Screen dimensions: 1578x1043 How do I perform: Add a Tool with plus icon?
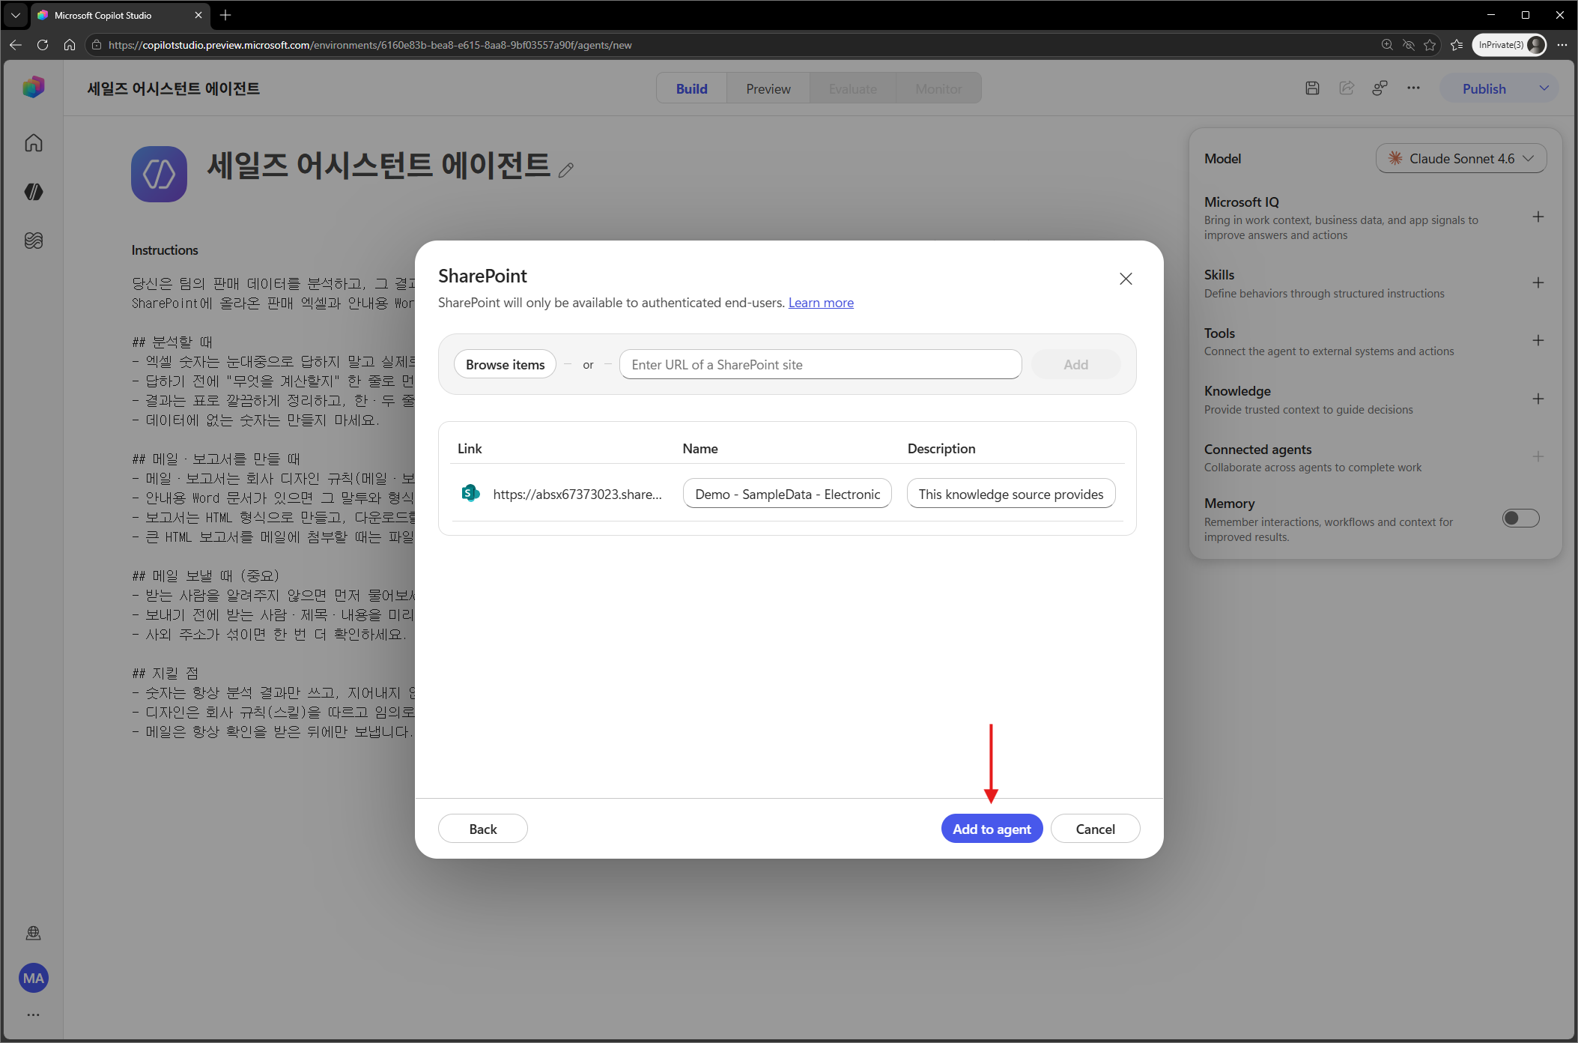click(x=1538, y=340)
